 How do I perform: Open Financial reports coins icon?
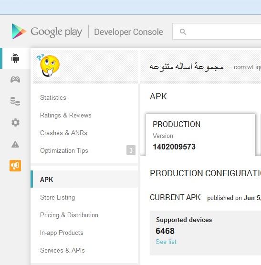(15, 101)
